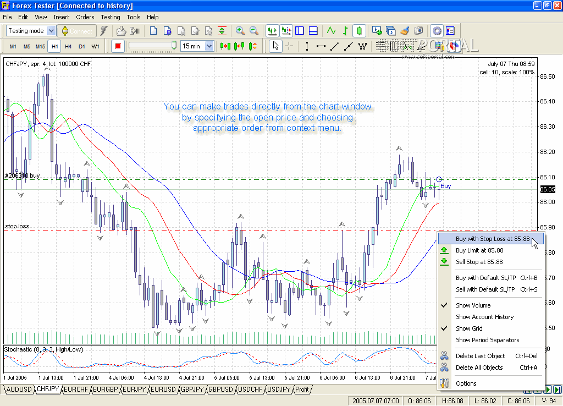Choose Sell Stop at 85.88
The image size is (563, 406).
coord(491,262)
